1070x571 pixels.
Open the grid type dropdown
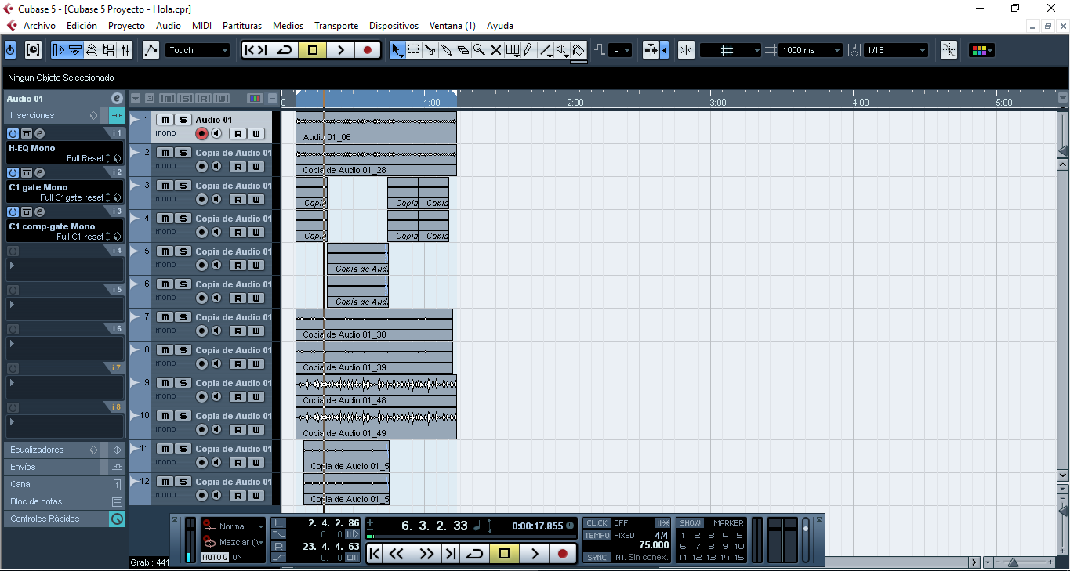(731, 50)
